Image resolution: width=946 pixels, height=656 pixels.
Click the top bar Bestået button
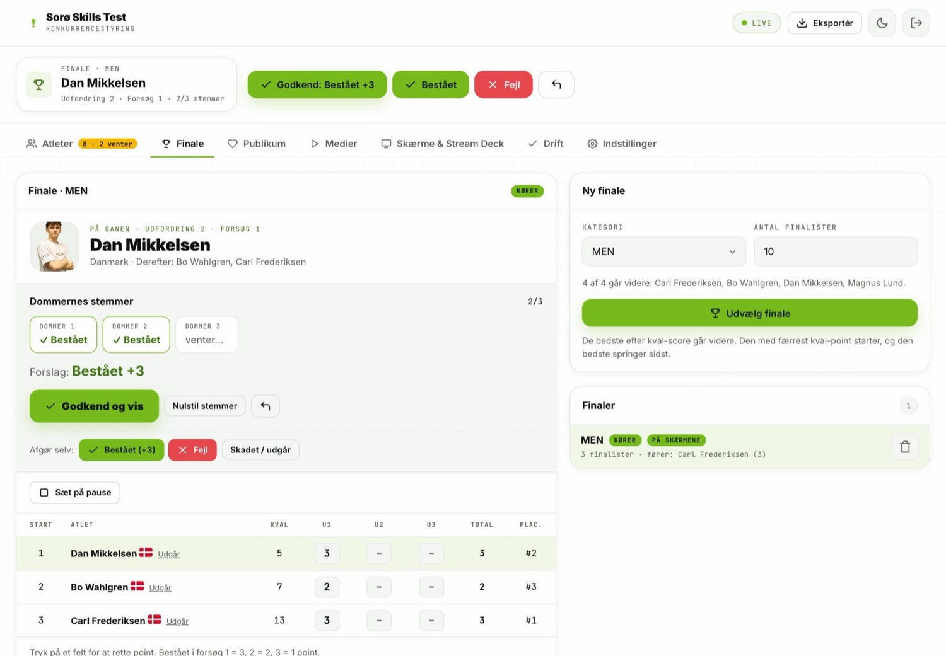click(x=431, y=84)
